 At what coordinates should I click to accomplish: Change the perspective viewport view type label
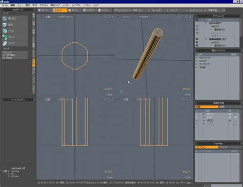pos(126,17)
